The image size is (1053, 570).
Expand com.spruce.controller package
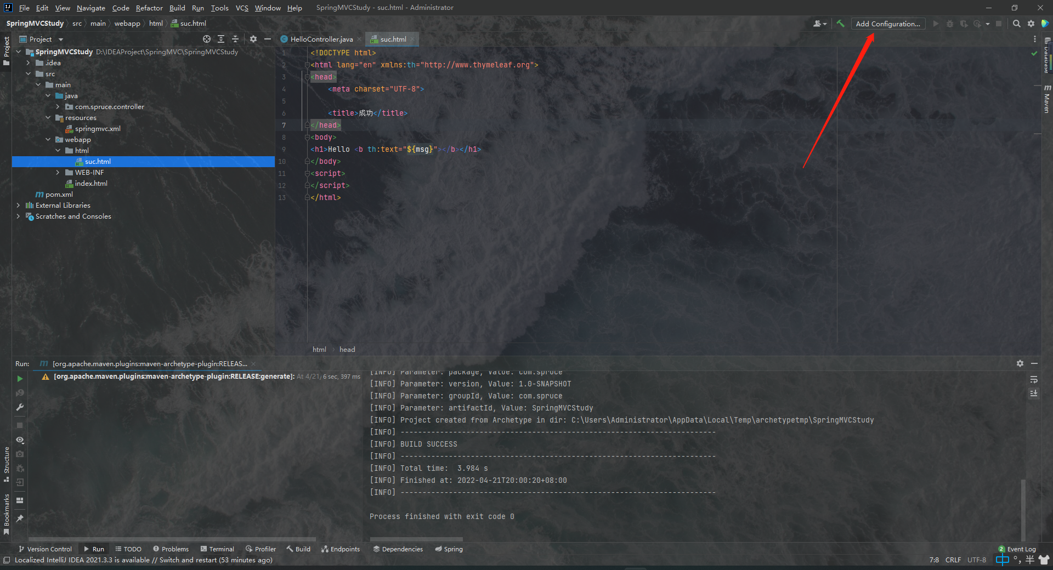[x=58, y=106]
